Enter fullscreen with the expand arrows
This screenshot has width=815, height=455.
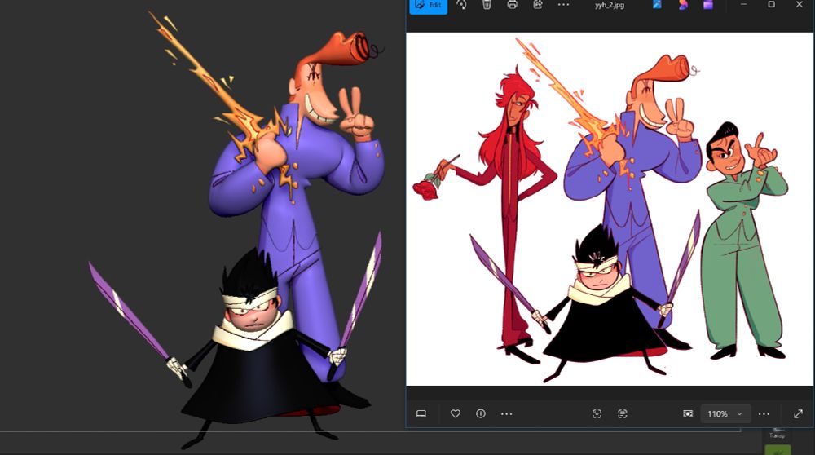[x=799, y=414]
